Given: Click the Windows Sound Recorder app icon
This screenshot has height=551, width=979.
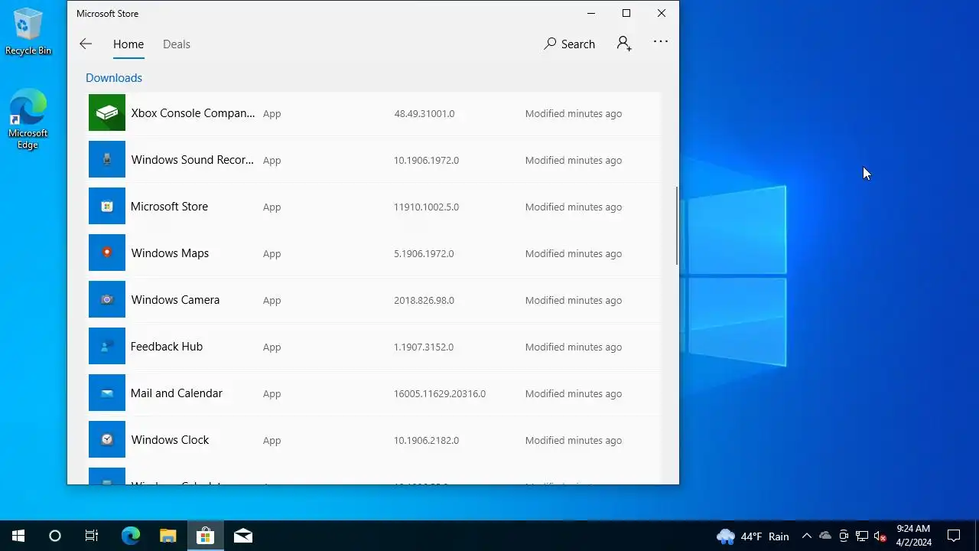Looking at the screenshot, I should click(107, 160).
